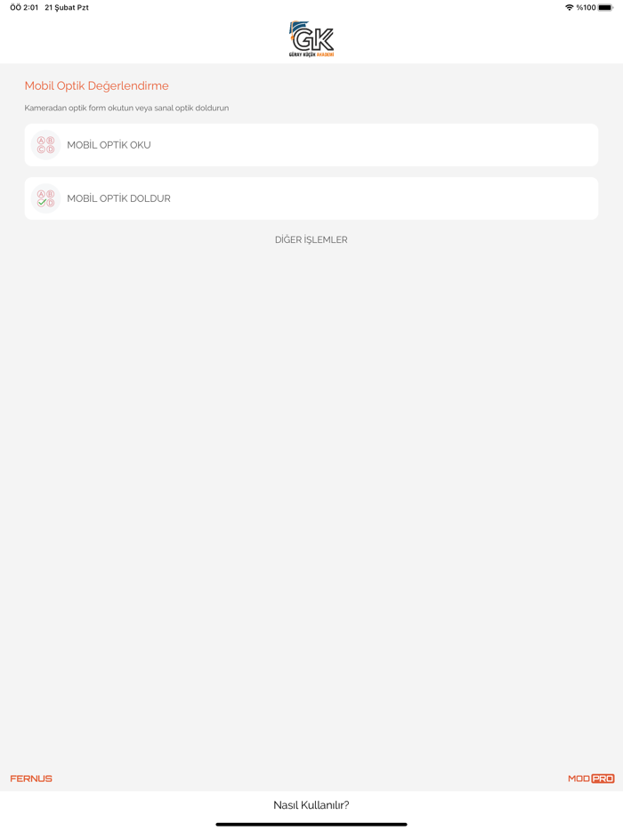Open MOBİL OPTİK DOLDUR option
Screen dimensions: 623x831
point(311,198)
